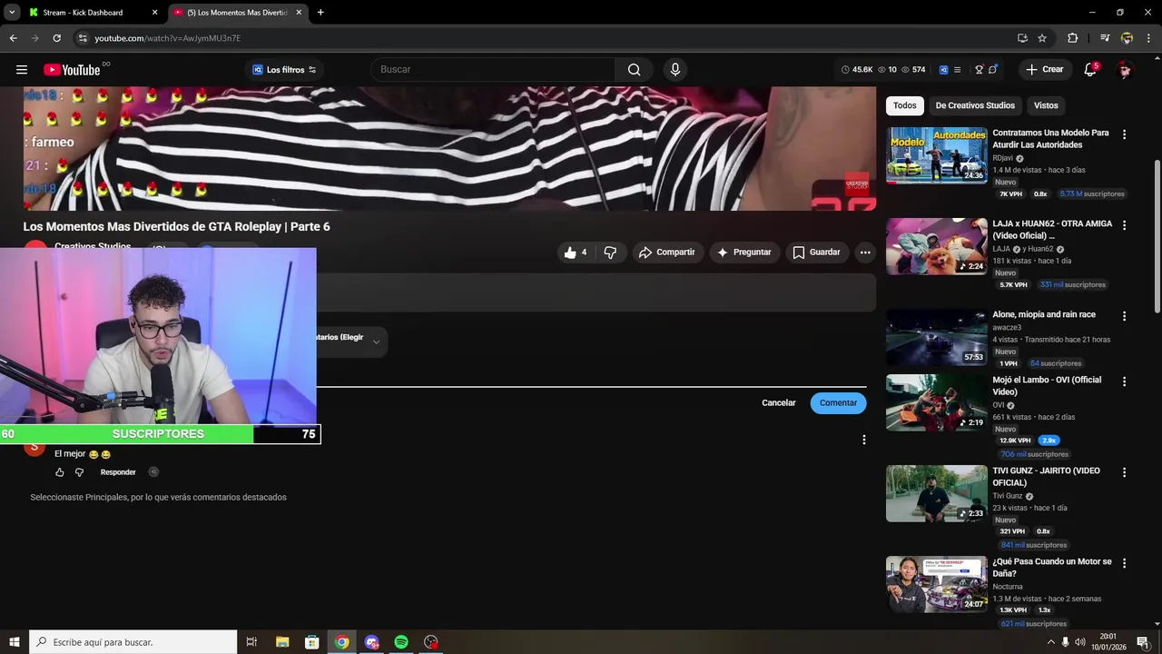This screenshot has width=1162, height=654.
Task: Open Spotify from the taskbar
Action: (x=401, y=642)
